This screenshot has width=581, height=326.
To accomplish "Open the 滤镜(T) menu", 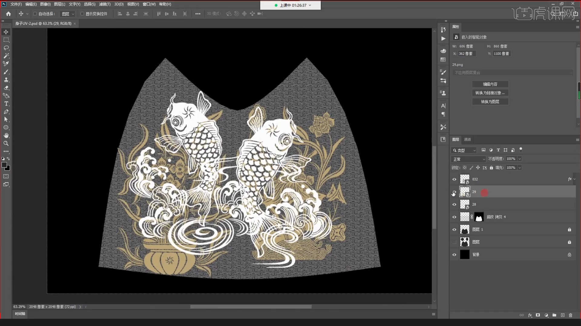I will pyautogui.click(x=105, y=4).
